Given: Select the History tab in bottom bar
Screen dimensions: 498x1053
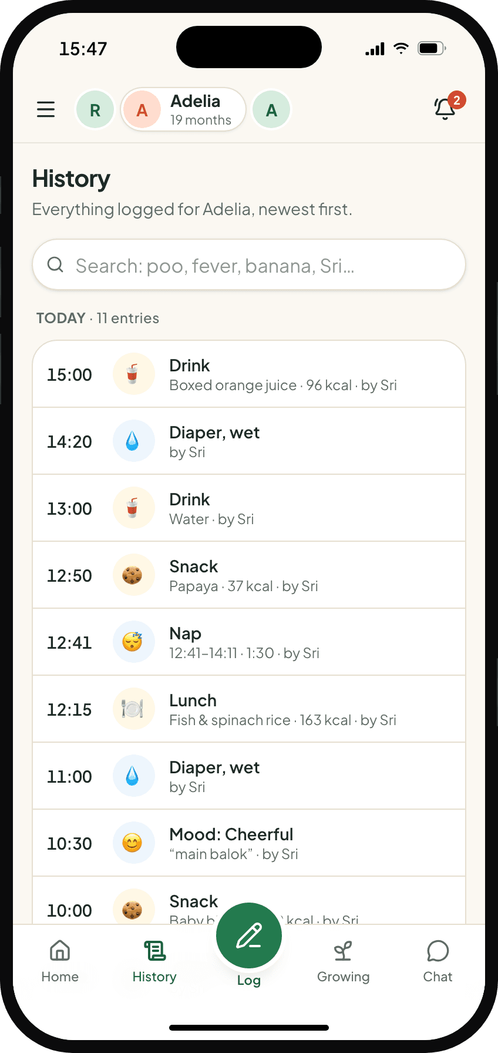Looking at the screenshot, I should [x=154, y=961].
